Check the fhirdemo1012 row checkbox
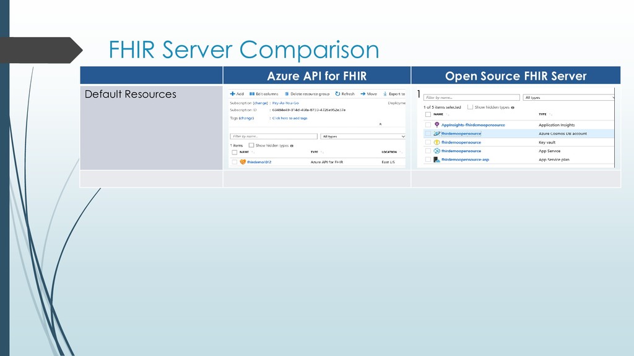 [235, 162]
